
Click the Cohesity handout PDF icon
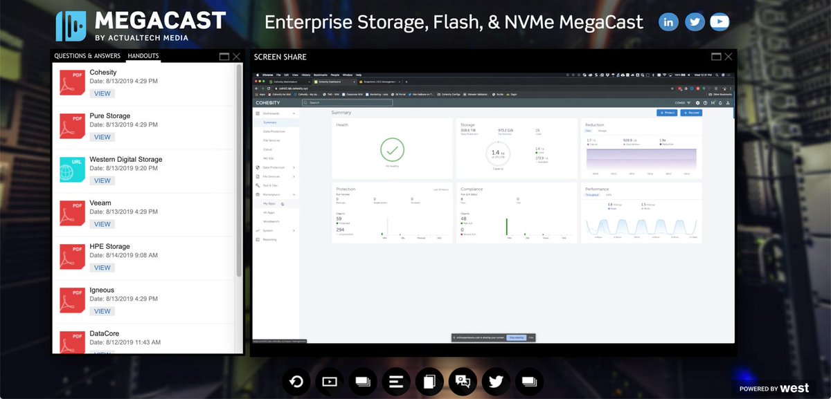72,83
